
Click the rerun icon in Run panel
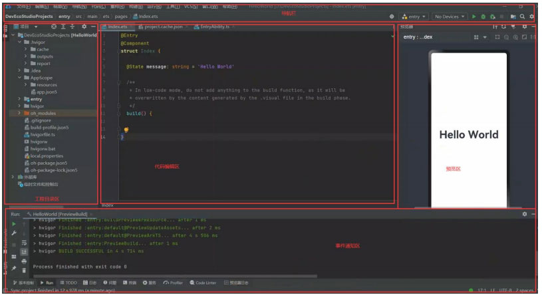pos(14,225)
